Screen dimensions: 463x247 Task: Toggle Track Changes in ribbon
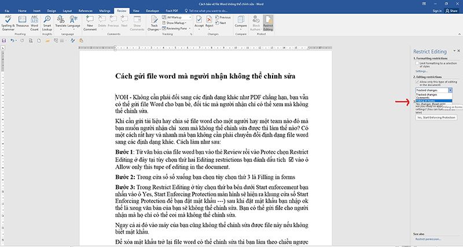(154, 23)
